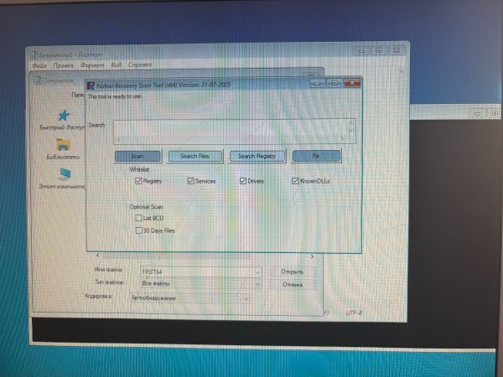Uncheck the Registry whitelist checkbox
The image size is (503, 377).
pyautogui.click(x=138, y=181)
